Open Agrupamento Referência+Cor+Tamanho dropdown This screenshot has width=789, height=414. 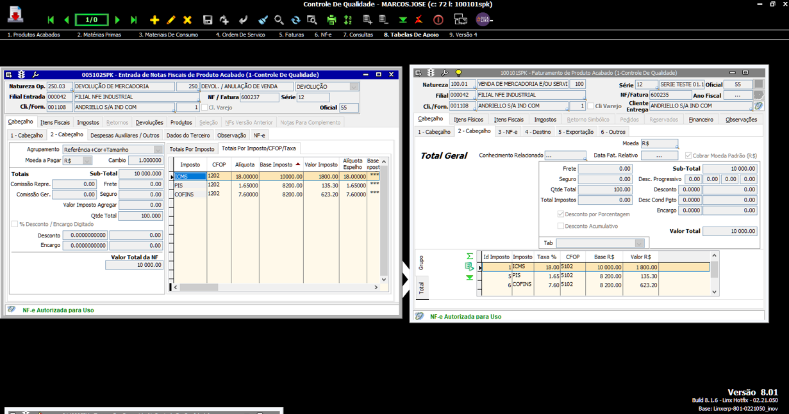click(x=158, y=150)
